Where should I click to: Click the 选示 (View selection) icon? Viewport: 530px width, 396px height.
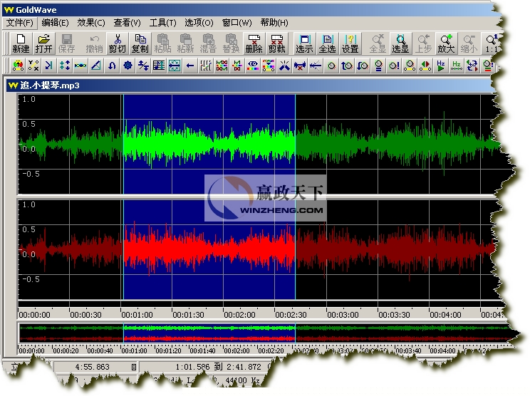pos(304,43)
